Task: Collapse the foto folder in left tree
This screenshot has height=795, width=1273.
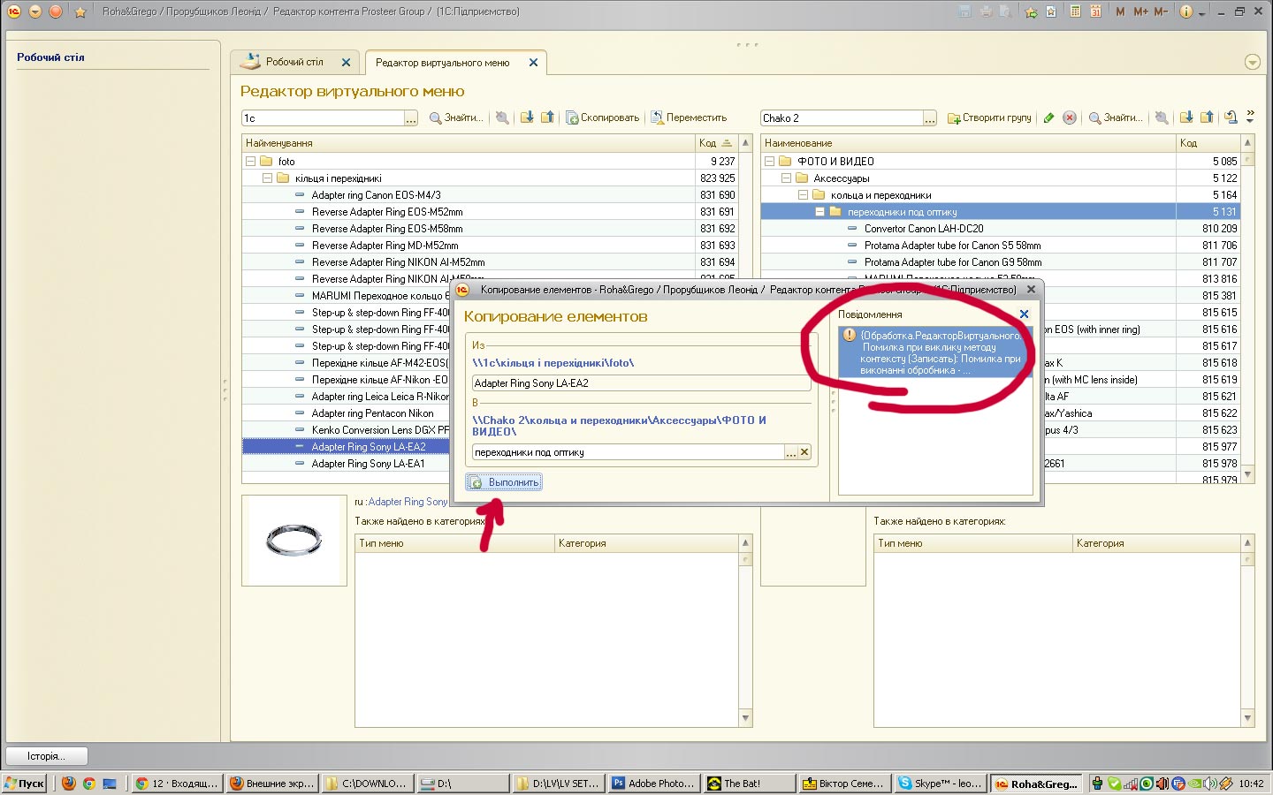Action: (x=250, y=162)
